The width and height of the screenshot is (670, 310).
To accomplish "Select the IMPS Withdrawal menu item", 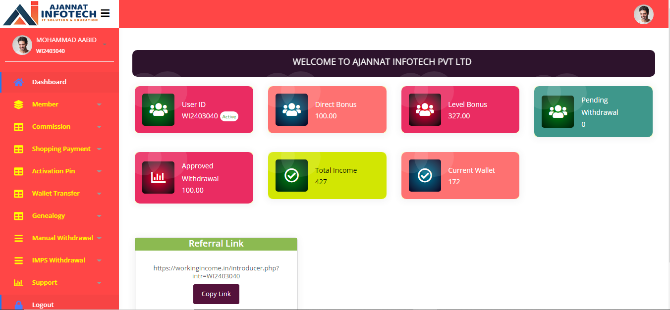I will click(58, 260).
